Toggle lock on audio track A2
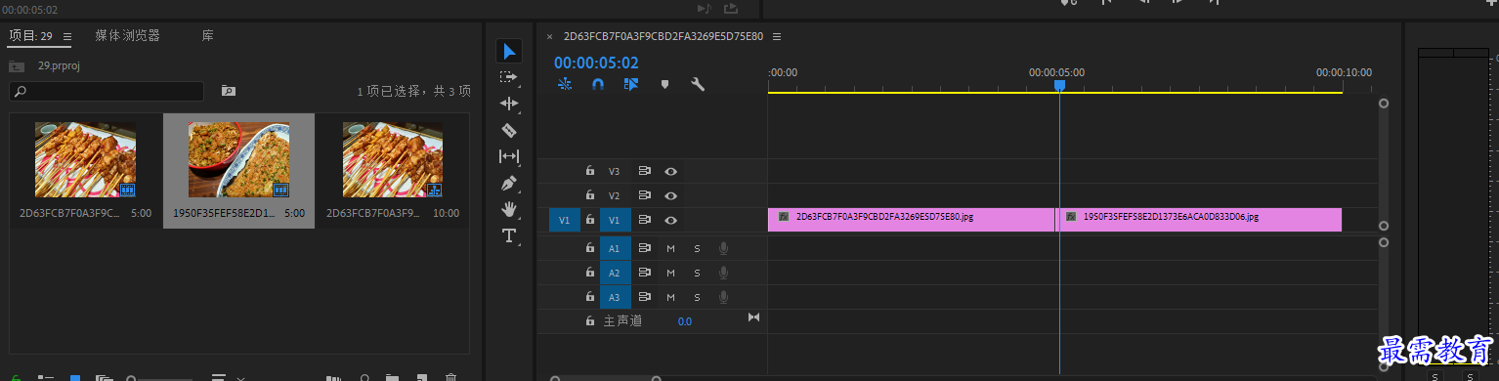 (590, 273)
